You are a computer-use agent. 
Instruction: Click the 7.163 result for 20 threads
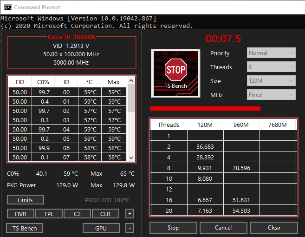point(205,211)
